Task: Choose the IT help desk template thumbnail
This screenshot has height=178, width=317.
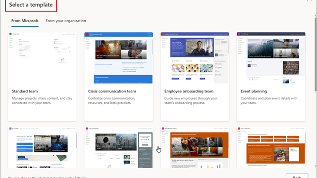Action: pyautogui.click(x=42, y=147)
